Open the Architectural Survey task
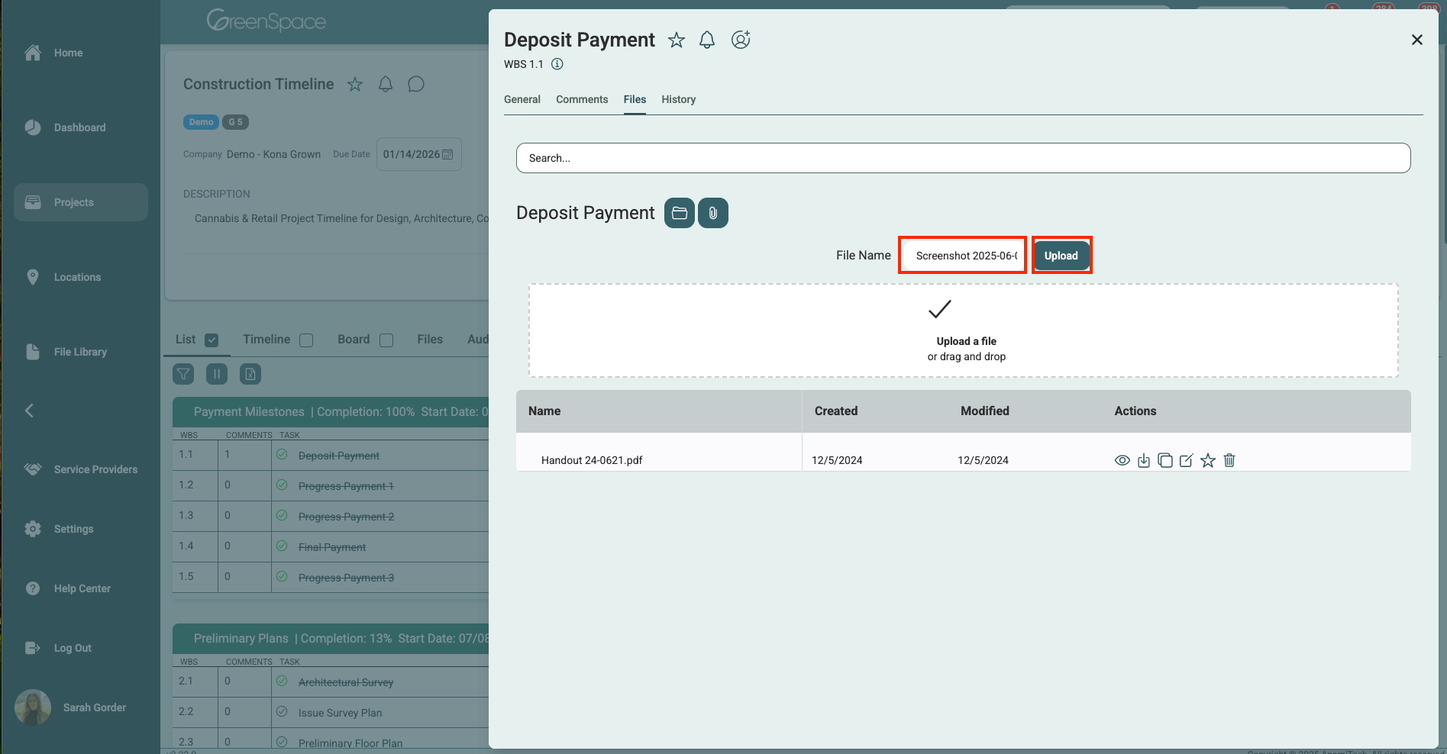Screen dimensions: 1447x754 [346, 682]
